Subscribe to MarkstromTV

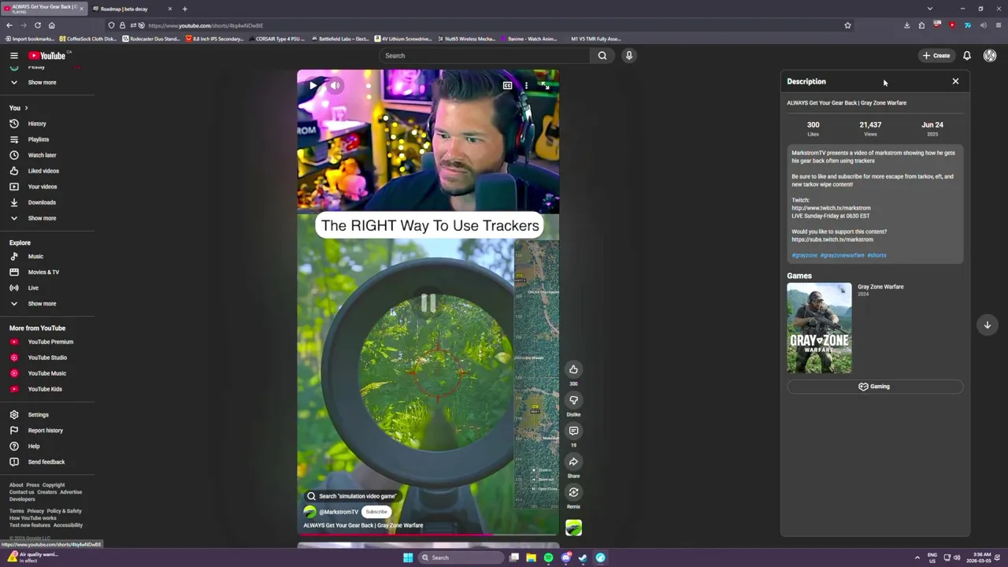pyautogui.click(x=376, y=512)
